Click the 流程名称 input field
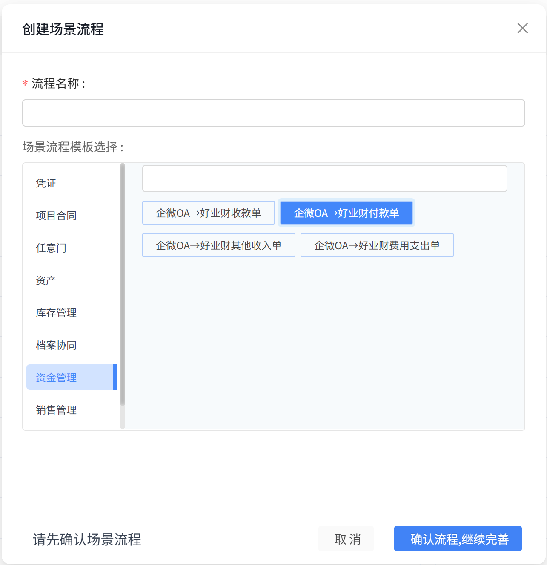 [x=273, y=113]
